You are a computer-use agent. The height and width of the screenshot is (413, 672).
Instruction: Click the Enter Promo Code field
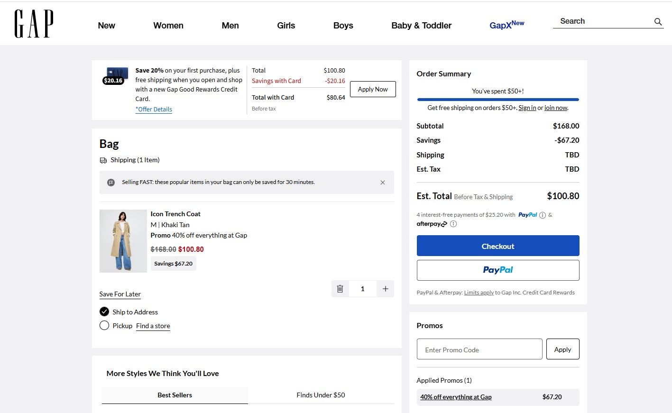pos(479,349)
